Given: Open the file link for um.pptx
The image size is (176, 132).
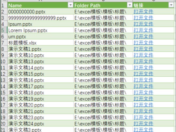Looking at the screenshot, I should coord(143,37).
